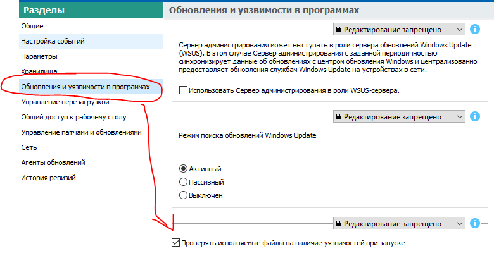Click info icon for executable files vulnerability check
This screenshot has height=263, width=494.
pyautogui.click(x=475, y=223)
